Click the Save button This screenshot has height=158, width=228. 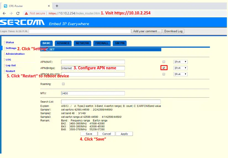[89, 134]
